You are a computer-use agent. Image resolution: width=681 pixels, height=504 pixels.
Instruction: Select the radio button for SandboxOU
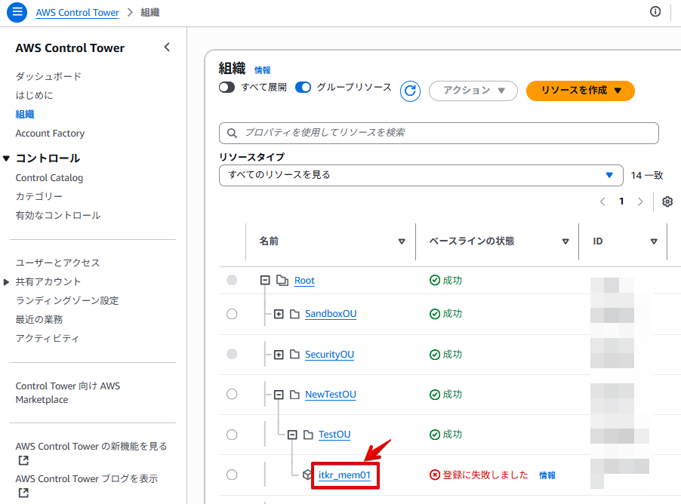click(232, 314)
